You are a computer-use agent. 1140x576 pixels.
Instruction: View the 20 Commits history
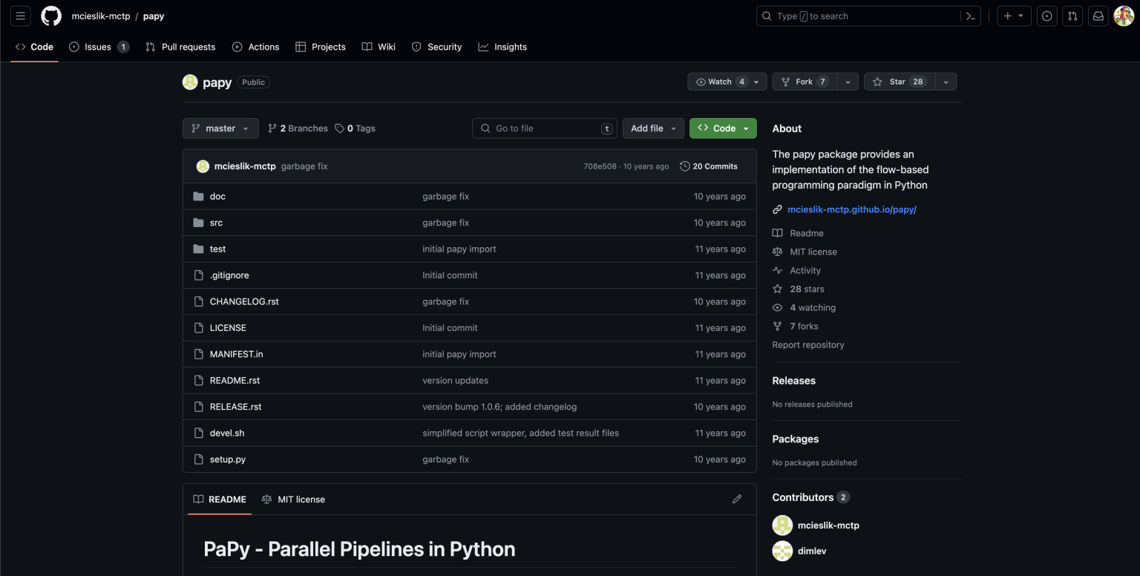(709, 166)
